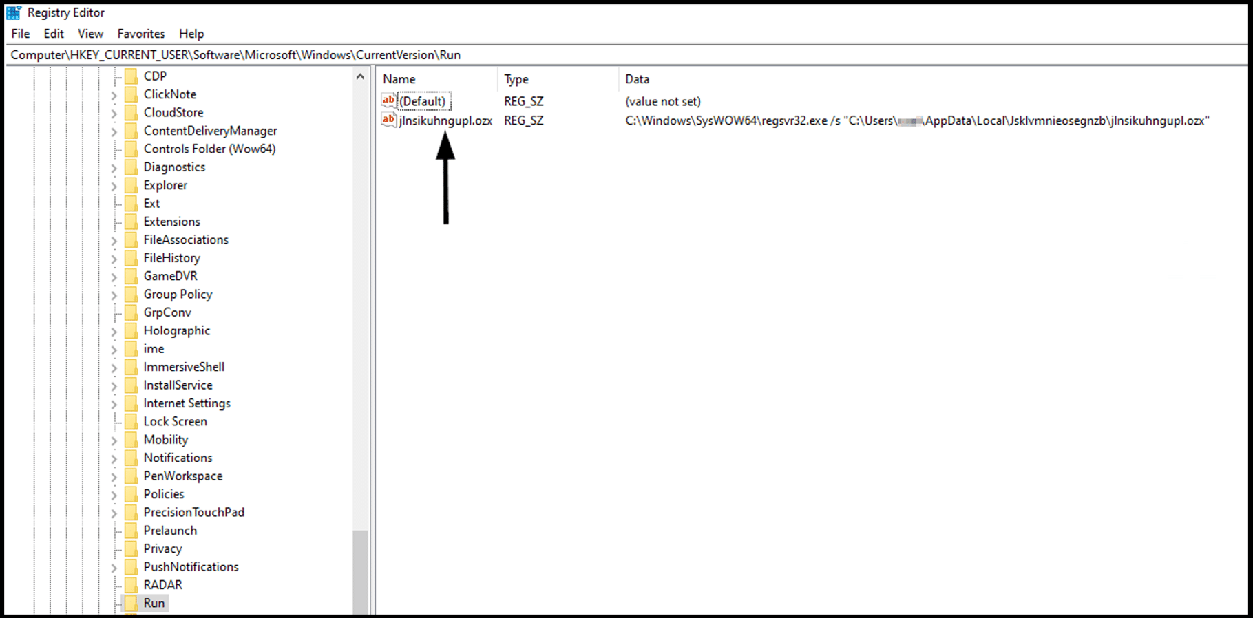Open the Help menu

click(191, 34)
